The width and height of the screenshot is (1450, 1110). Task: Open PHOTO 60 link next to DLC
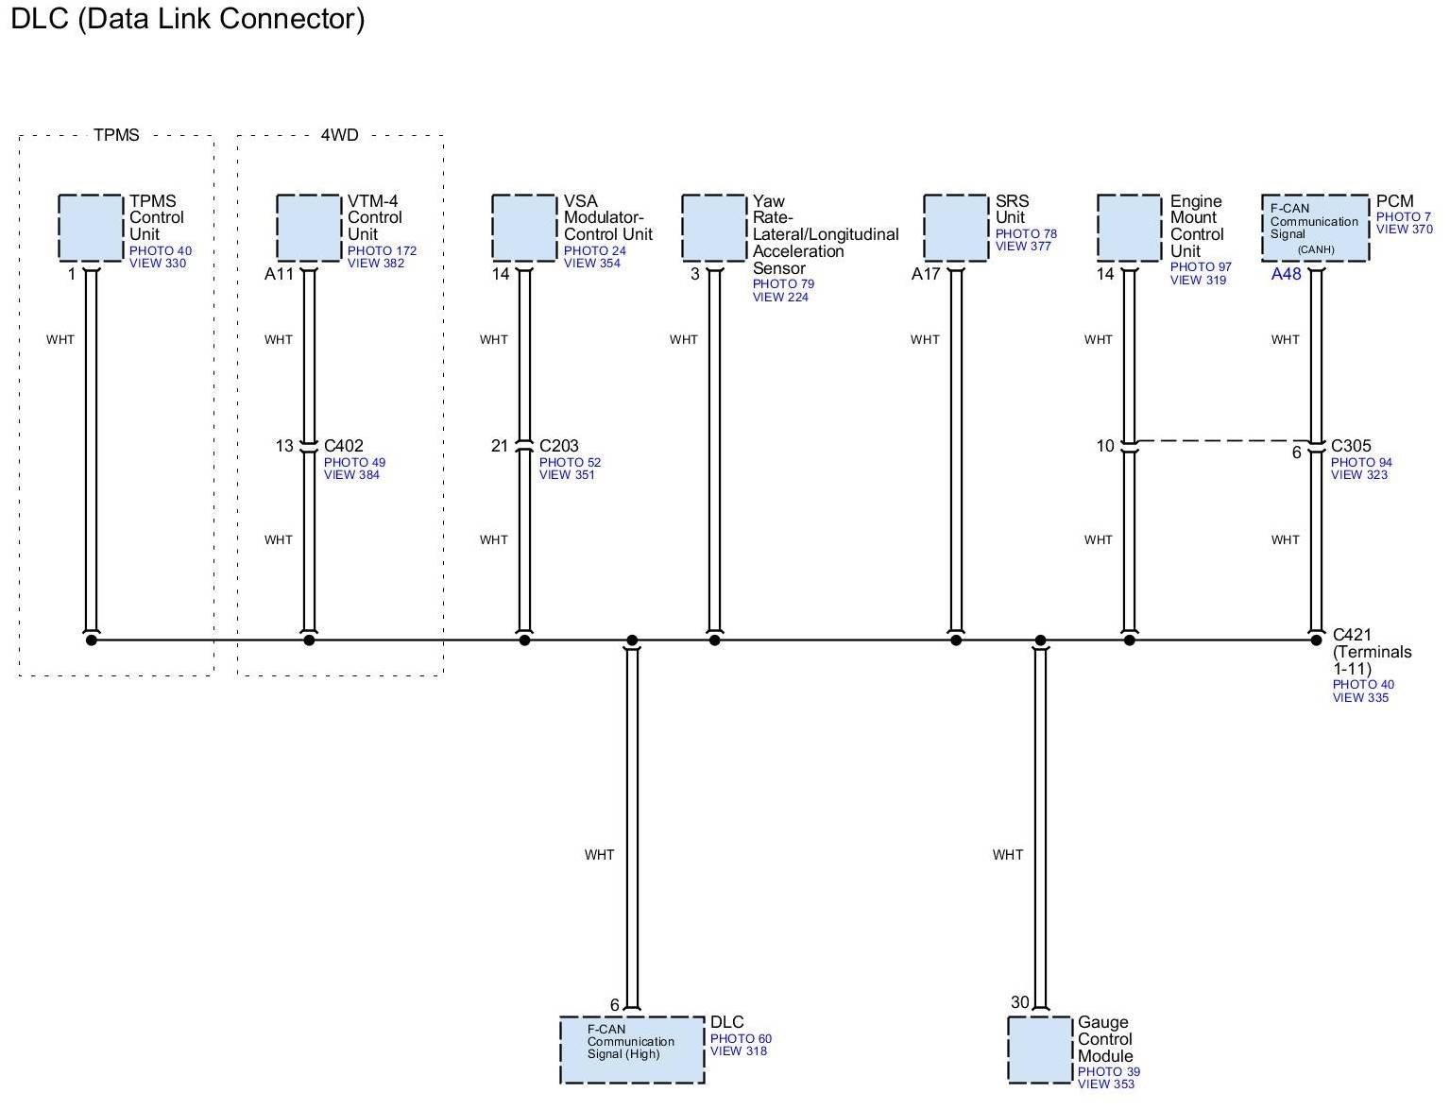coord(741,1039)
